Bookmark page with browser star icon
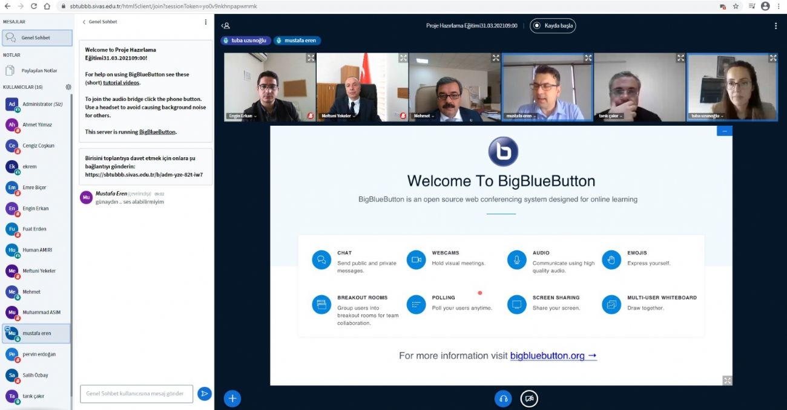 click(x=736, y=6)
